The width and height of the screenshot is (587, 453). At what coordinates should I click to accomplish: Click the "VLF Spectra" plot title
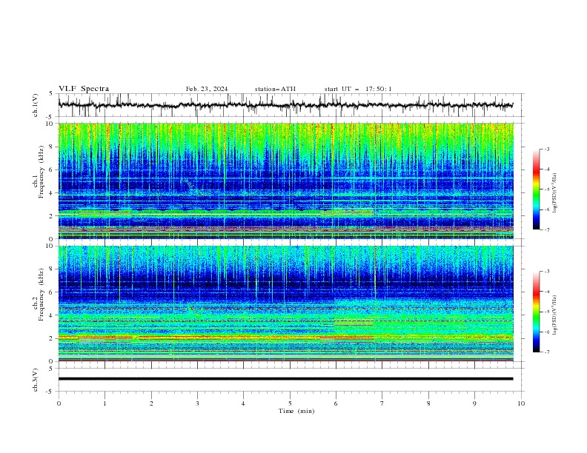pyautogui.click(x=84, y=89)
